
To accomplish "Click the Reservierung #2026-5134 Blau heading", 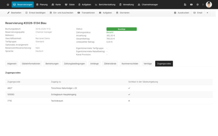I will 26,23.
